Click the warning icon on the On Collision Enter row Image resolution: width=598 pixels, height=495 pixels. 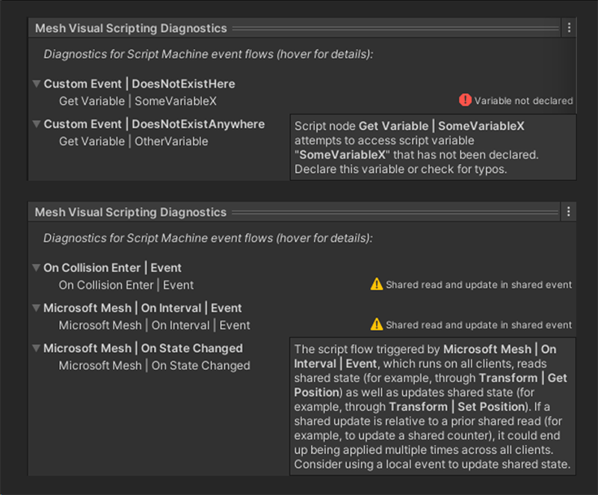[377, 284]
